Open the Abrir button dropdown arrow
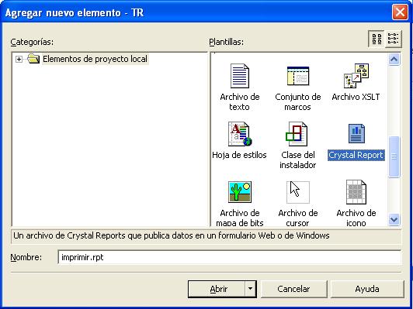413x309 pixels. pyautogui.click(x=250, y=289)
